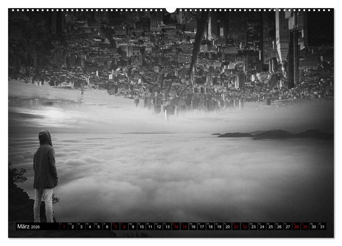The image size is (342, 246).
Task: Select Sunday March 1 date cell
Action: click(64, 227)
